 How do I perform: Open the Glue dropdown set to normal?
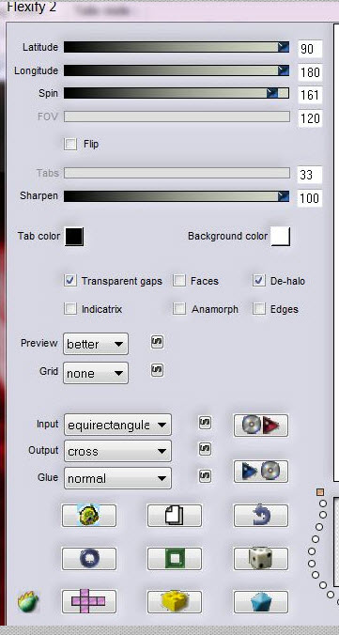117,478
